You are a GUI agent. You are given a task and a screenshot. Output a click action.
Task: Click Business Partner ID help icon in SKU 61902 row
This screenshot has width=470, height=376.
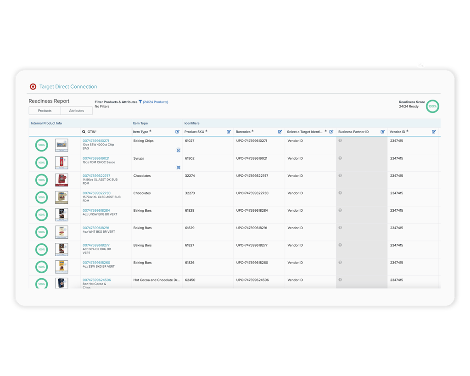[340, 158]
